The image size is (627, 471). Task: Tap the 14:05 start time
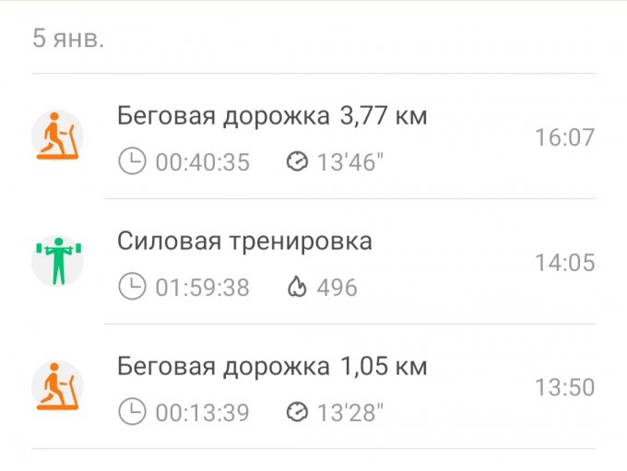click(x=564, y=263)
